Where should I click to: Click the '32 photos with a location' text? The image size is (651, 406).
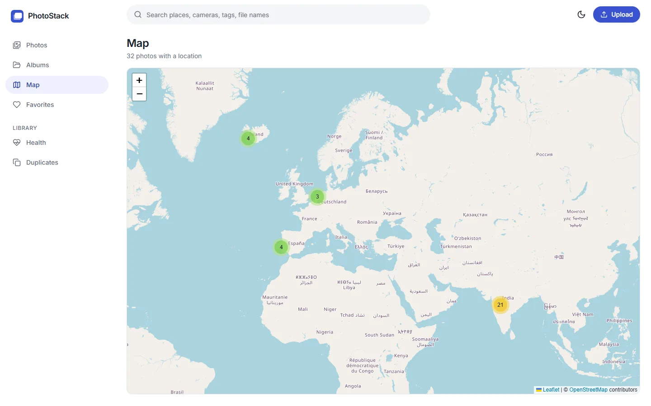pos(164,56)
